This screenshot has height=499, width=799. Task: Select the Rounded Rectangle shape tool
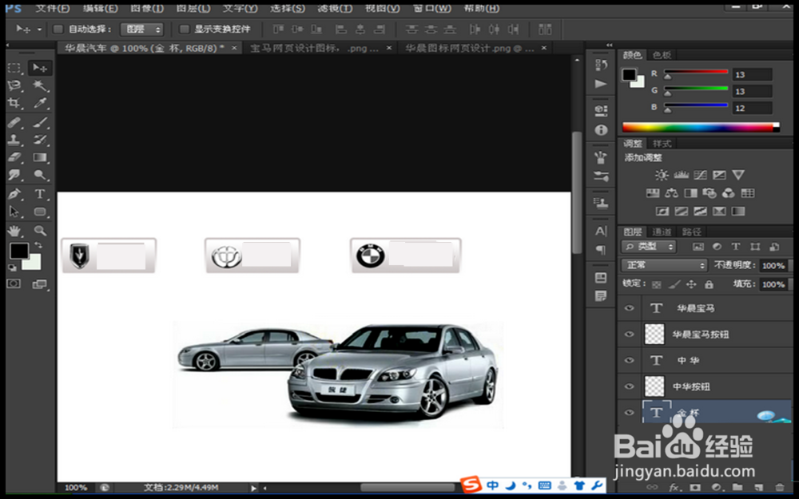pos(40,212)
